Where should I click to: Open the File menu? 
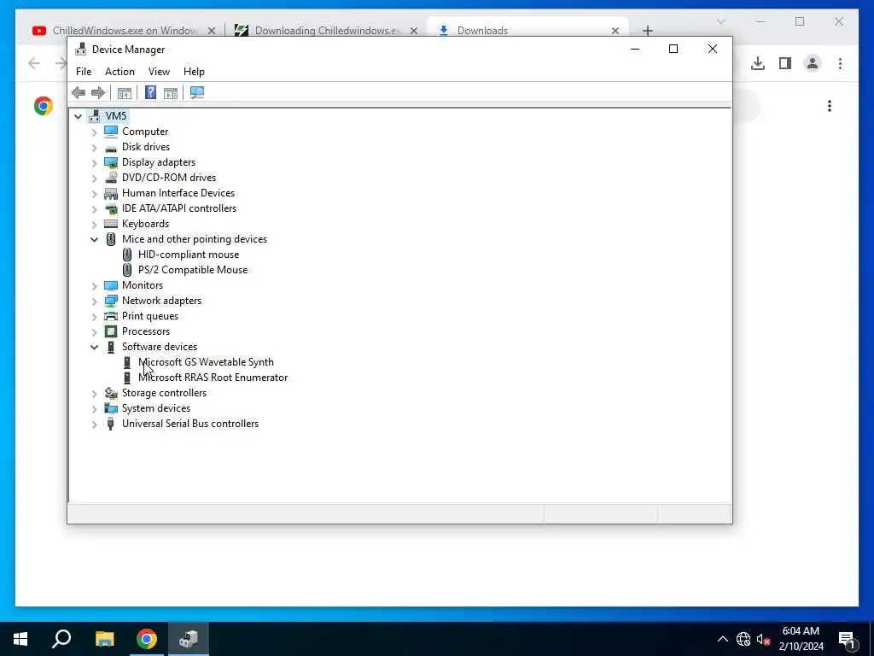click(x=84, y=72)
